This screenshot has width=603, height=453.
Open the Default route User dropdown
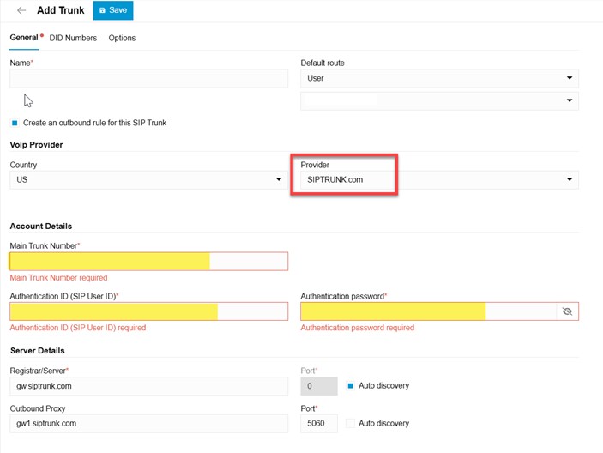(439, 78)
